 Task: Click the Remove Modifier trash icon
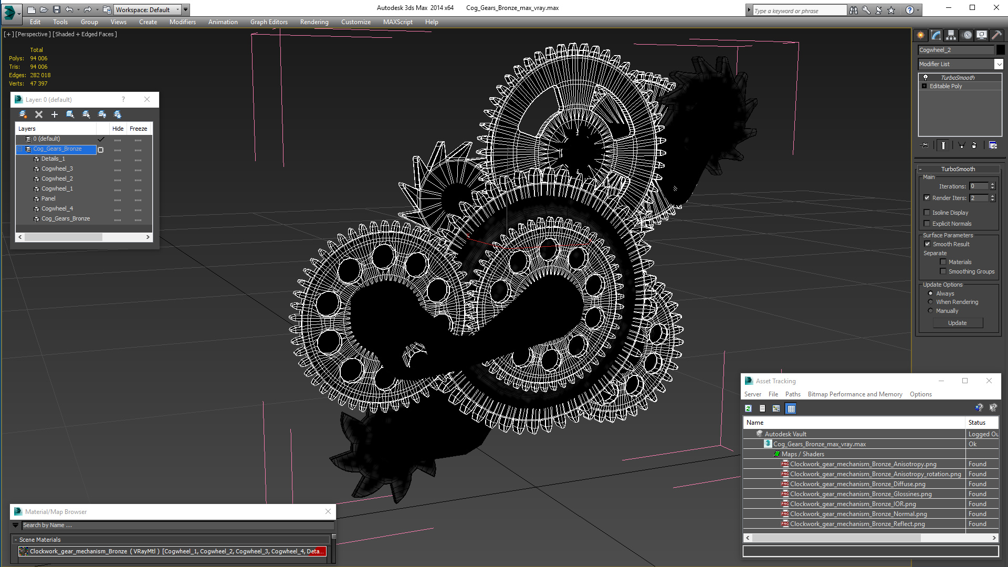coord(974,145)
